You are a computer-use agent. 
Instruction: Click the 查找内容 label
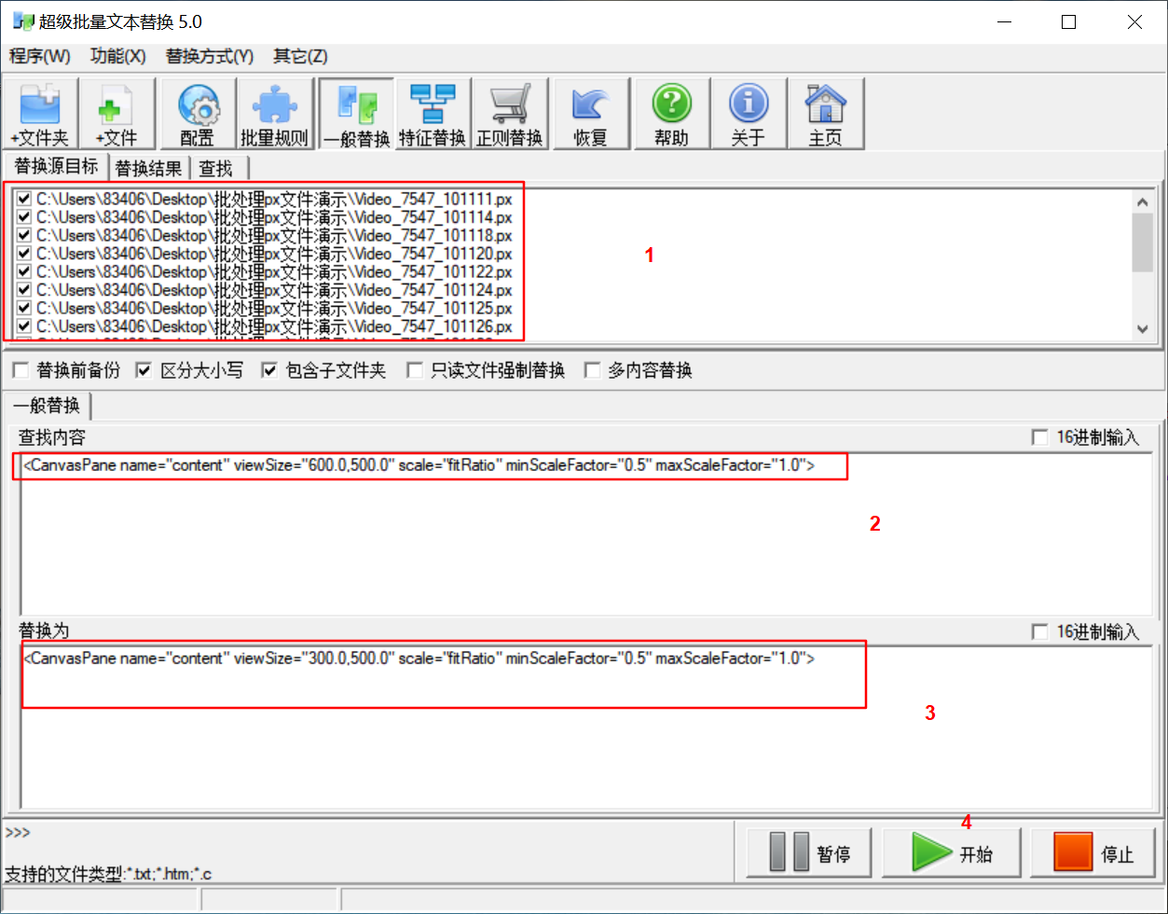[x=52, y=437]
